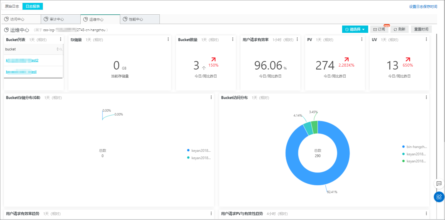Image resolution: width=445 pixels, height=220 pixels.
Task: Open the UV panel more-options menu
Action: 426,39
